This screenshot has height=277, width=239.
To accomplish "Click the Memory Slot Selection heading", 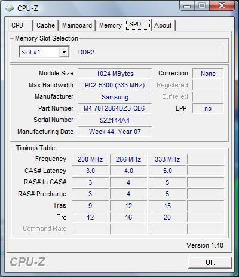I will 47,38.
